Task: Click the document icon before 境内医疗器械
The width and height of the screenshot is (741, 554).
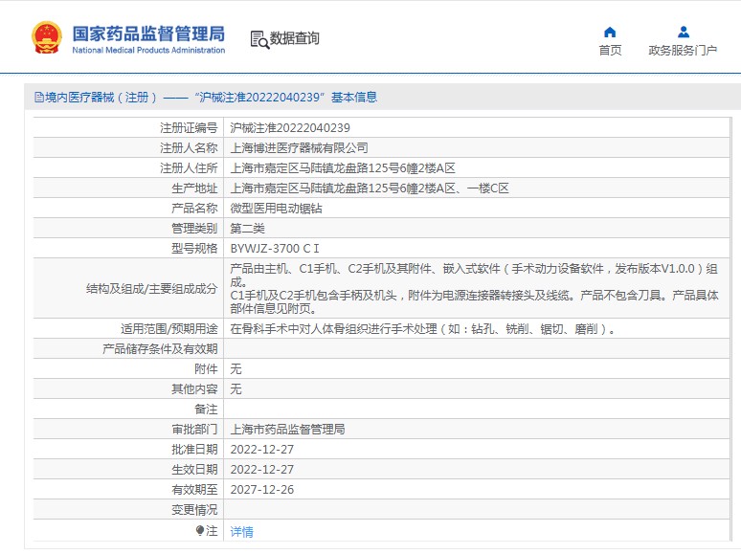Action: pyautogui.click(x=39, y=98)
